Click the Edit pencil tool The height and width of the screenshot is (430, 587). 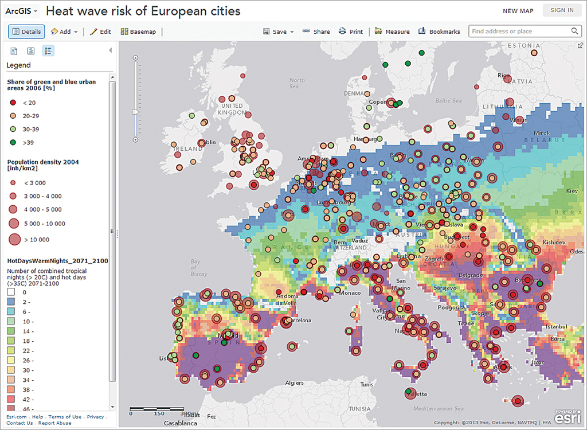pyautogui.click(x=100, y=32)
